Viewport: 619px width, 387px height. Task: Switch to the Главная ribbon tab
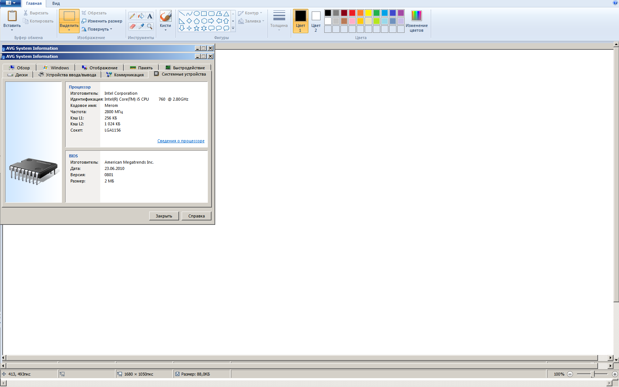point(34,3)
